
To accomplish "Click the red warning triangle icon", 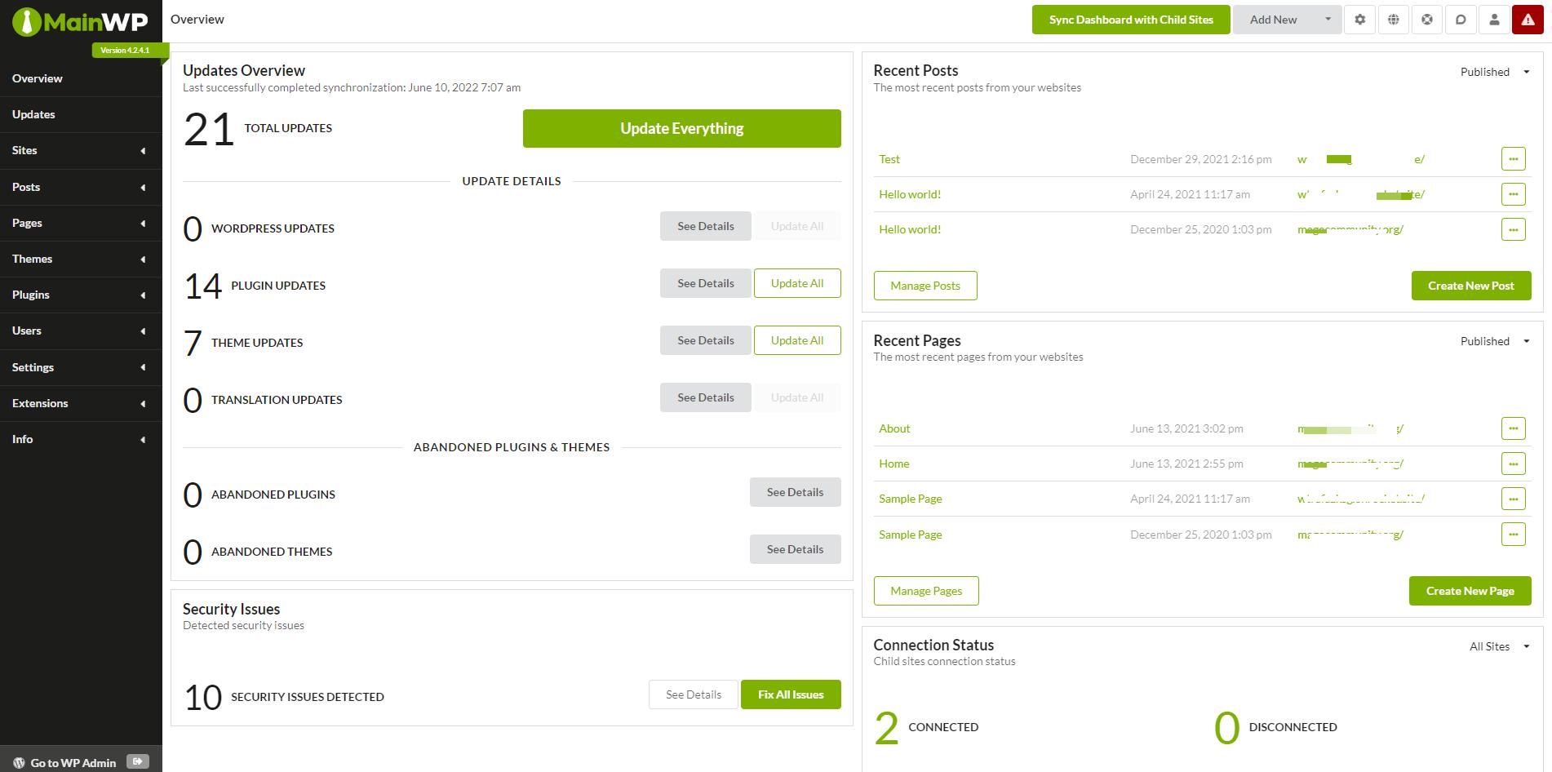I will pyautogui.click(x=1528, y=20).
